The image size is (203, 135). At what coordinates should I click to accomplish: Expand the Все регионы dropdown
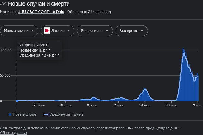[95, 31]
